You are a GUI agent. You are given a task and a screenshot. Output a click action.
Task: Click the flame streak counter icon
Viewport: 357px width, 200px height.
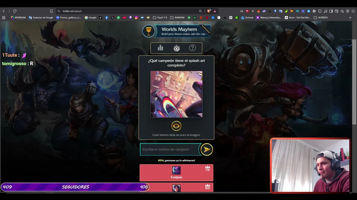click(x=176, y=48)
